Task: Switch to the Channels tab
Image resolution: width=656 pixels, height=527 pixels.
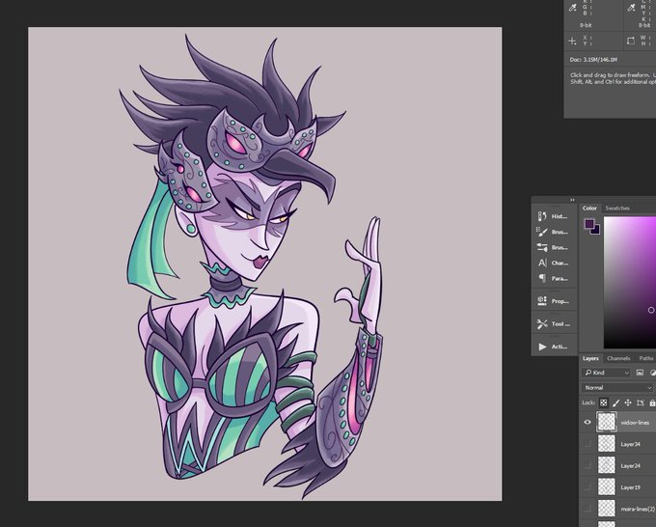Action: click(618, 358)
